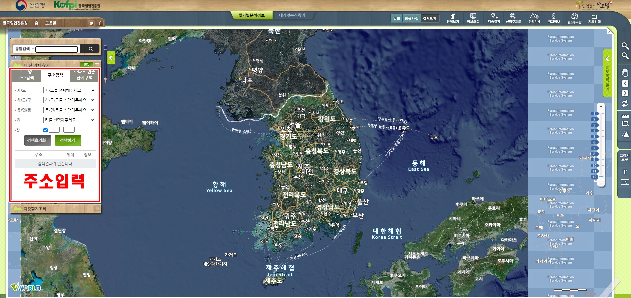The height and width of the screenshot is (298, 631).
Task: Open the 산림주제도 forest thematic map
Action: click(x=513, y=18)
